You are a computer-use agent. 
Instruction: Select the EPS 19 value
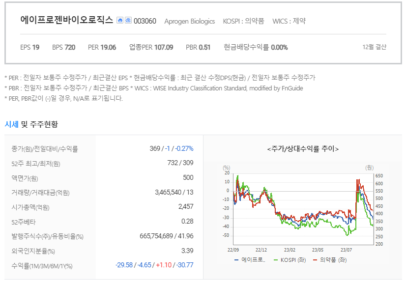[30, 47]
